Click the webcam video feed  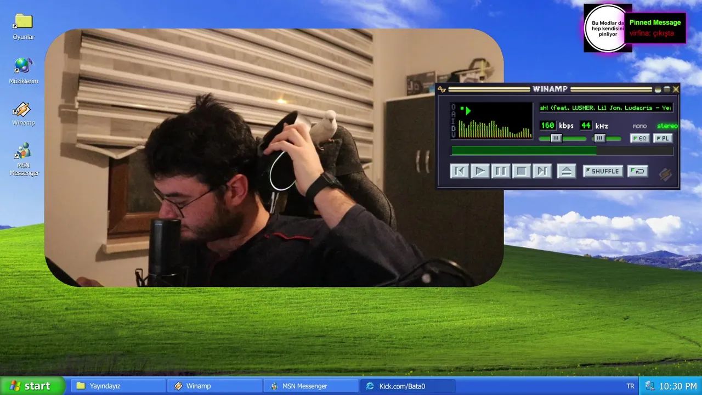pyautogui.click(x=274, y=157)
